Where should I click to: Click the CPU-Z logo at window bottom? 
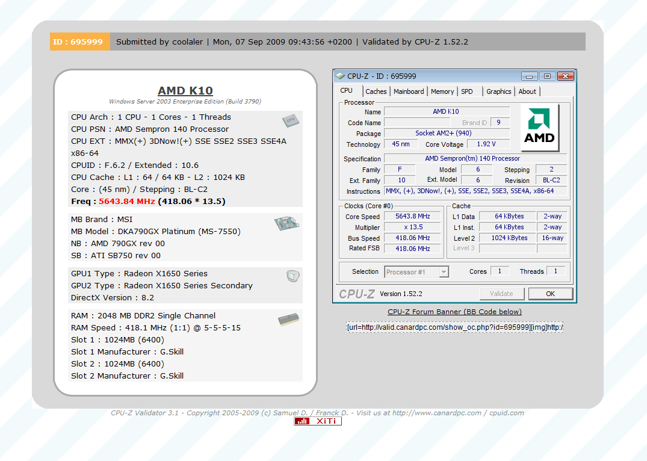click(356, 294)
